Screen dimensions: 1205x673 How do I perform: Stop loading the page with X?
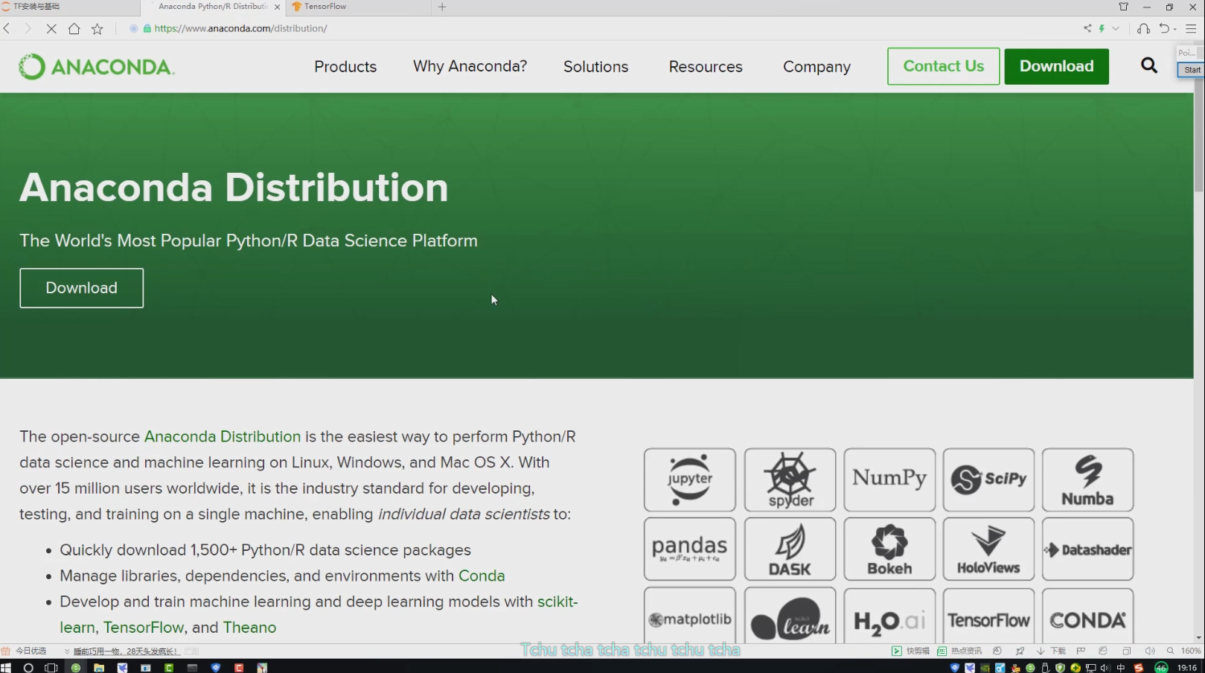point(51,28)
